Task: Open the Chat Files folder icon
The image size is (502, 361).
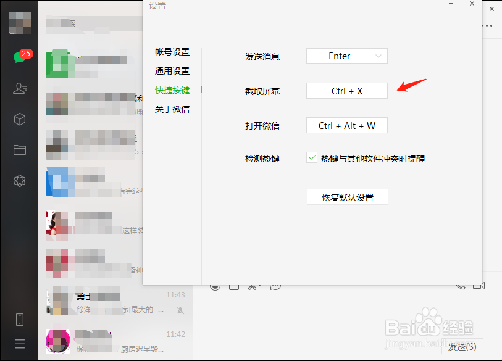Action: 20,149
